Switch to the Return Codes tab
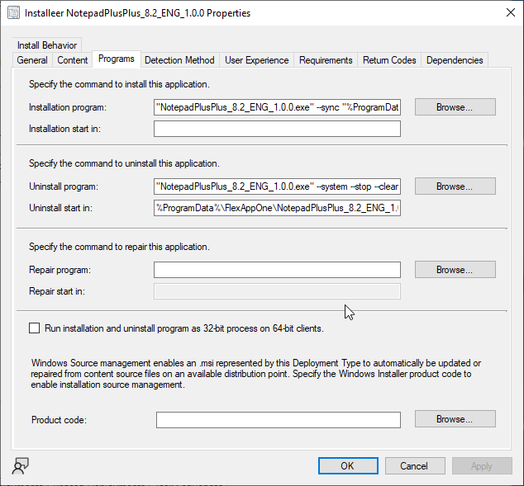 tap(389, 60)
